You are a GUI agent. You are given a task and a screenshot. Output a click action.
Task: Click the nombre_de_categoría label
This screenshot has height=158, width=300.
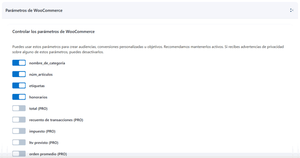(x=47, y=63)
